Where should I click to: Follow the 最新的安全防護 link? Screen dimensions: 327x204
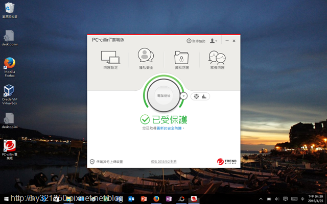point(169,128)
